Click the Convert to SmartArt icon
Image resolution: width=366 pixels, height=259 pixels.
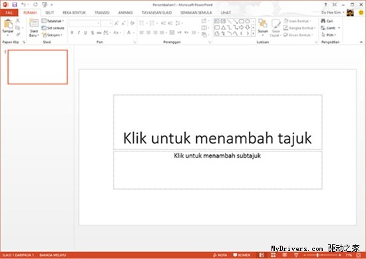pos(204,35)
